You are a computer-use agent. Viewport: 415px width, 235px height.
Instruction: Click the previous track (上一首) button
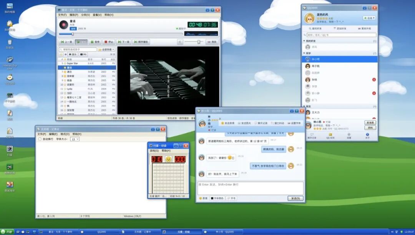[x=66, y=42]
